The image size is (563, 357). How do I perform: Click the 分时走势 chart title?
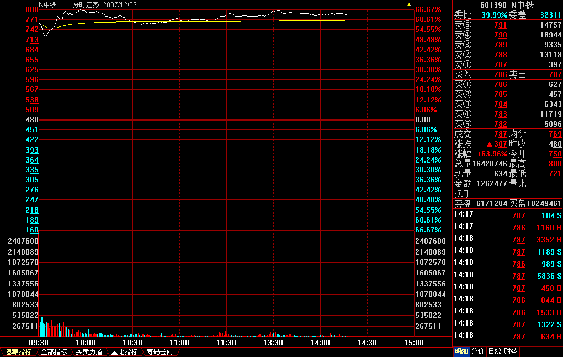pos(86,4)
